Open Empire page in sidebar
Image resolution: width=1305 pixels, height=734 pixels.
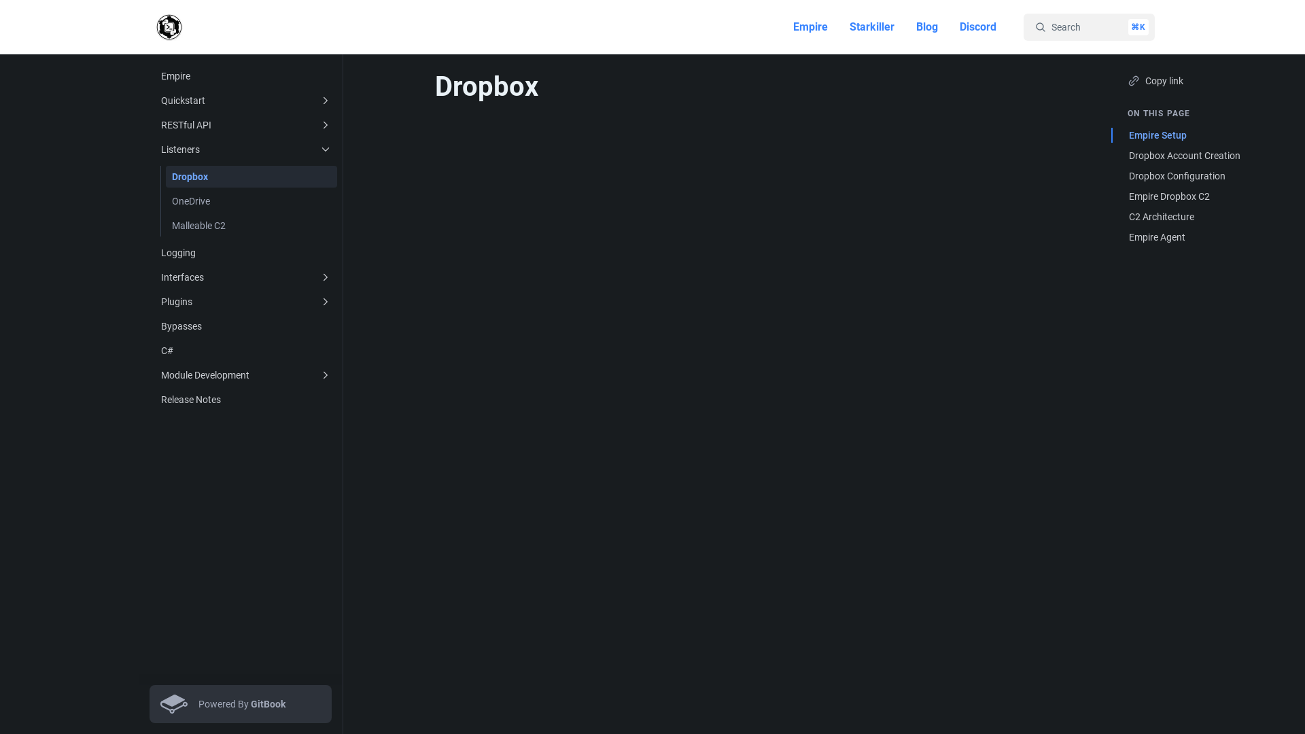246,76
